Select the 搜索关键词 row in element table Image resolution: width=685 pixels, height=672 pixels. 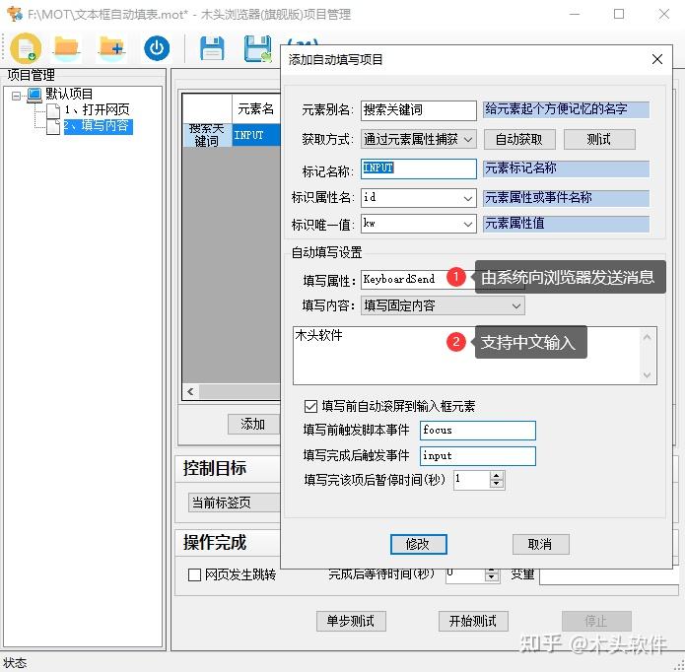(207, 135)
